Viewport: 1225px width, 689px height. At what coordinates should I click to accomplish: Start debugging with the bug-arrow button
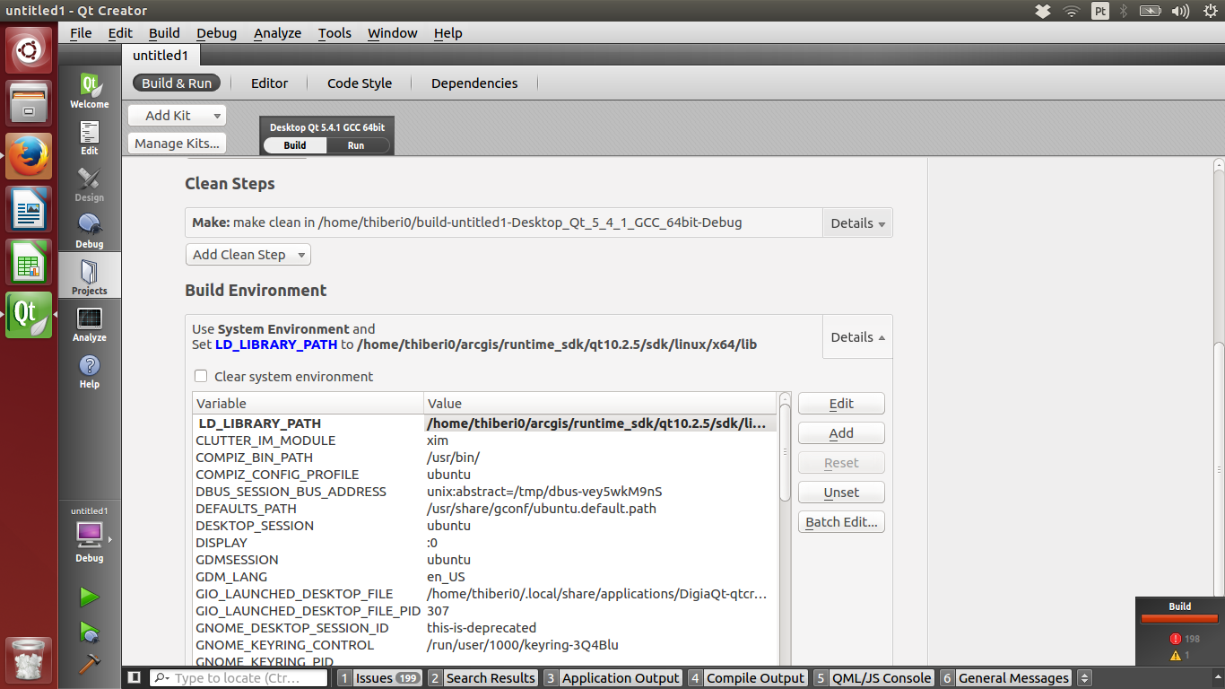90,632
